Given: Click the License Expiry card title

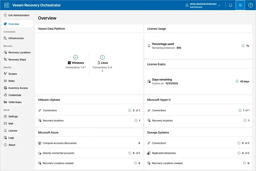Looking at the screenshot, I should tap(156, 64).
